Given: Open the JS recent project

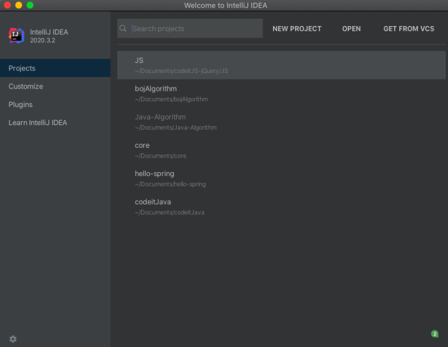Looking at the screenshot, I should coord(282,65).
